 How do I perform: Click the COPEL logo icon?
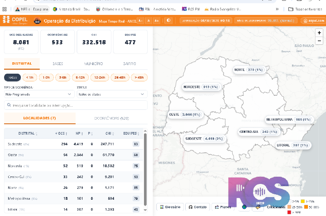6,20
